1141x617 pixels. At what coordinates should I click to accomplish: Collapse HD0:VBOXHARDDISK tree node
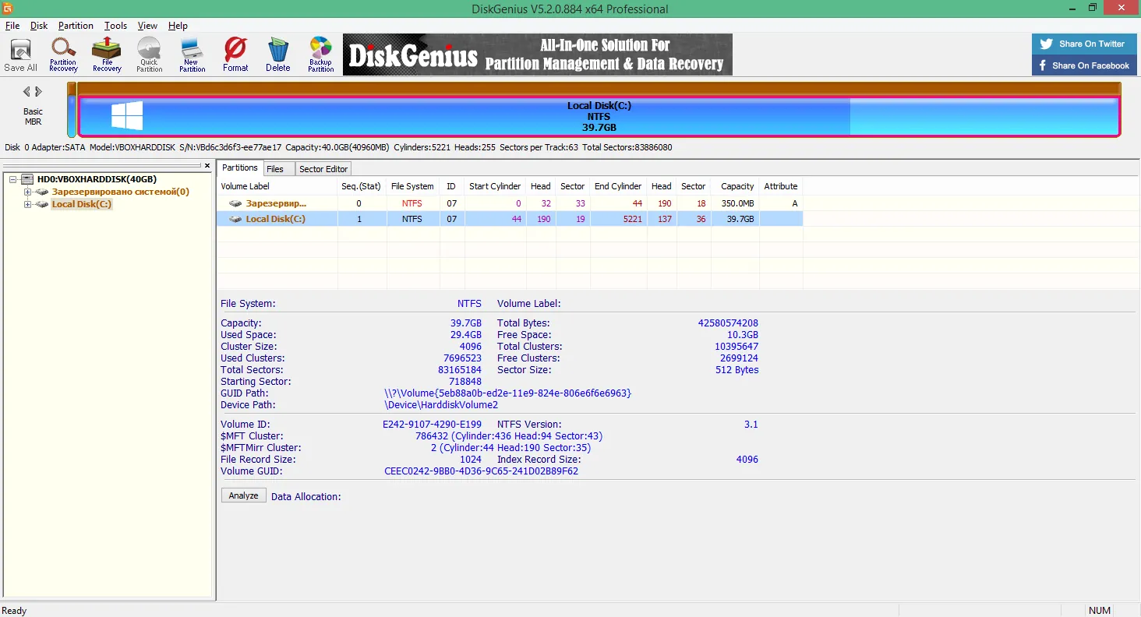click(13, 179)
